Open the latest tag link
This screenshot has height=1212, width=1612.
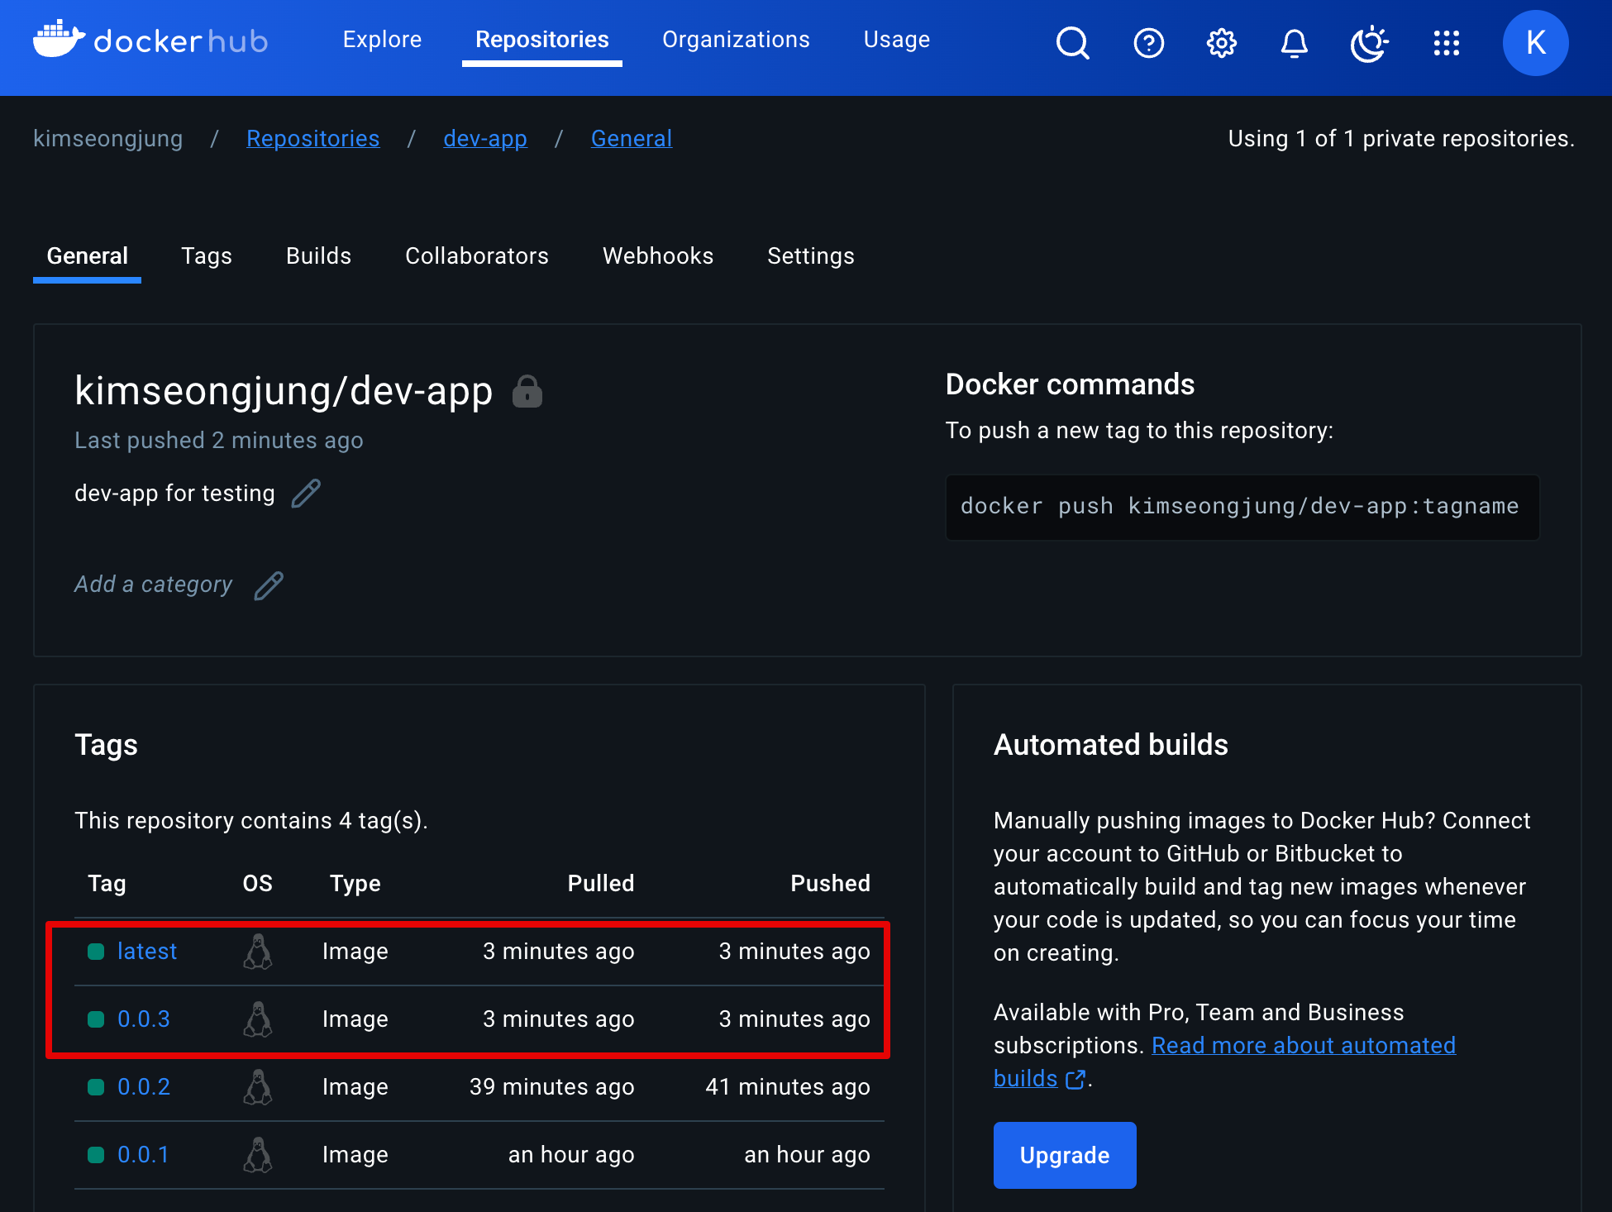tap(147, 952)
